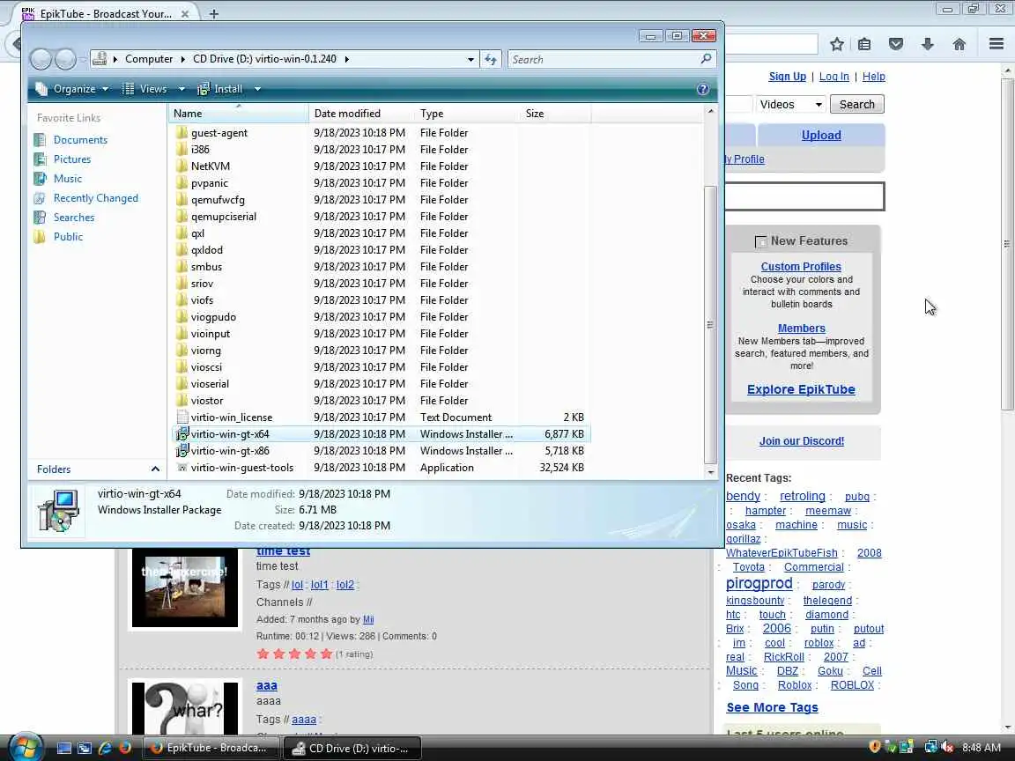Viewport: 1015px width, 761px height.
Task: Click the EpikTube Search button
Action: [x=857, y=104]
